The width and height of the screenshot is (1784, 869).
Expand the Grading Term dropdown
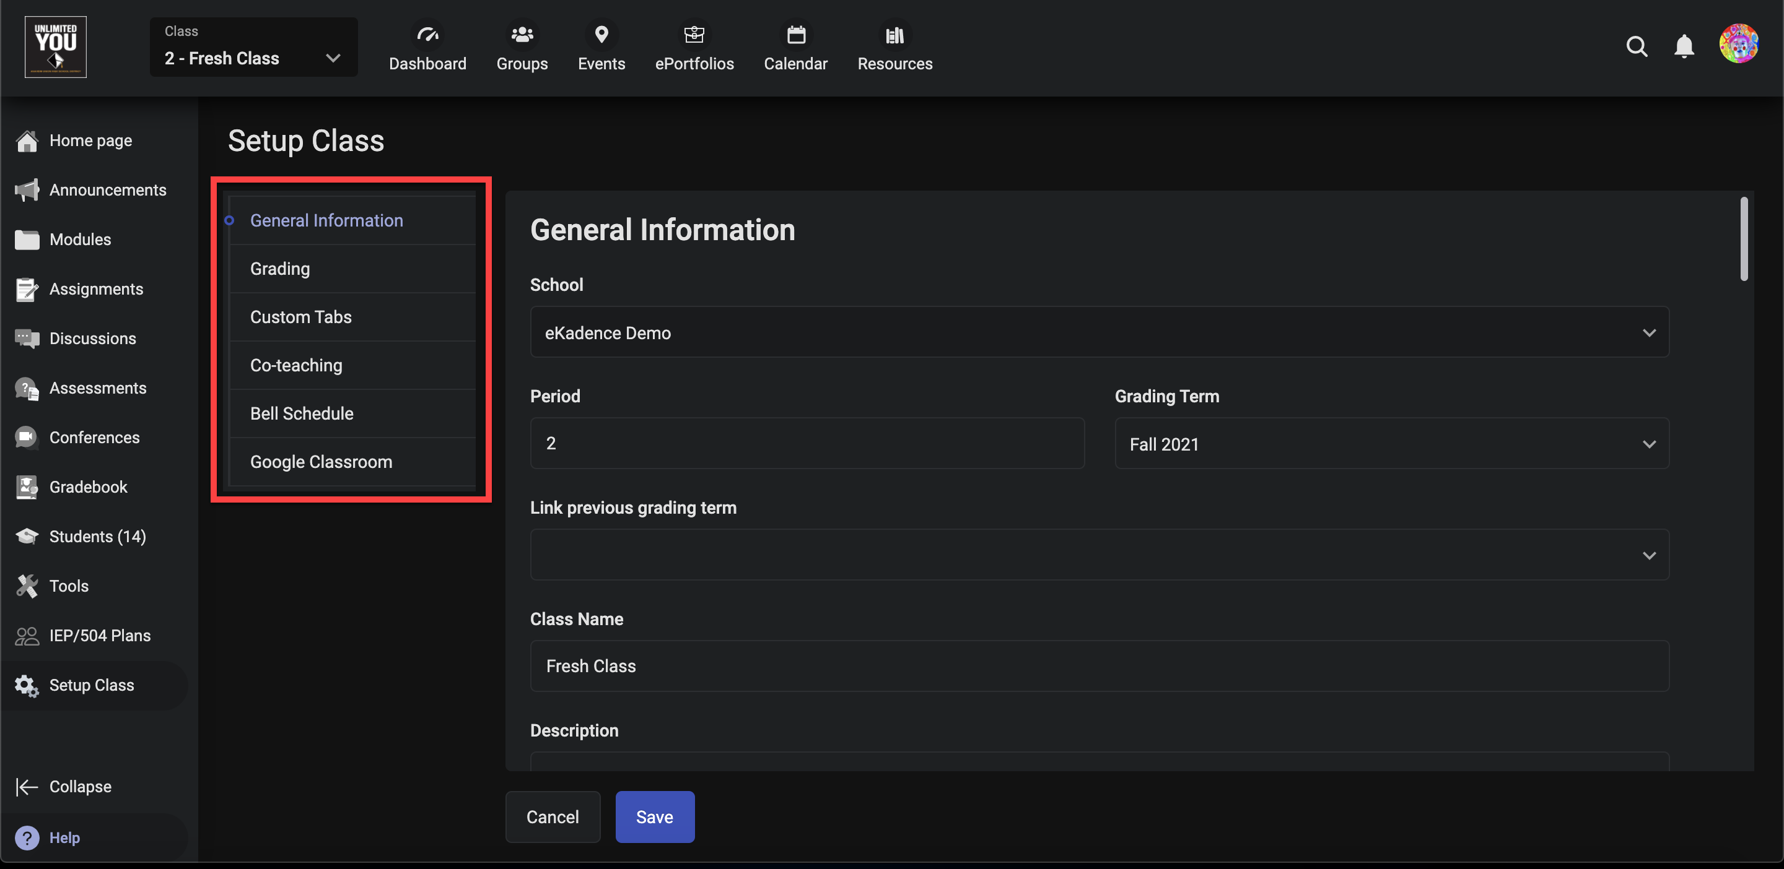[x=1391, y=444]
